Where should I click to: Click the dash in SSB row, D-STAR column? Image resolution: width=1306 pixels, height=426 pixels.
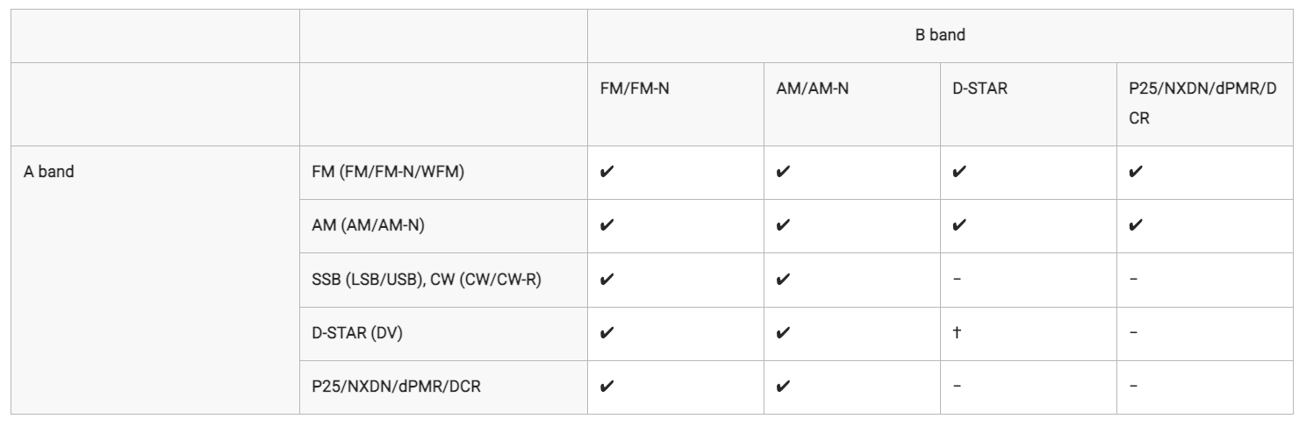click(x=957, y=279)
